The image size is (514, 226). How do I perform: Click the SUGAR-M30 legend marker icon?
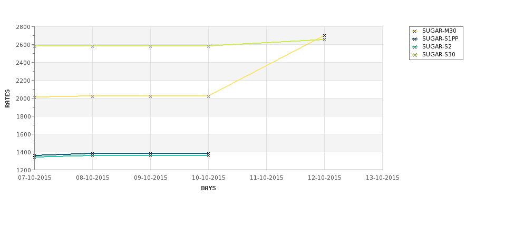click(x=415, y=31)
